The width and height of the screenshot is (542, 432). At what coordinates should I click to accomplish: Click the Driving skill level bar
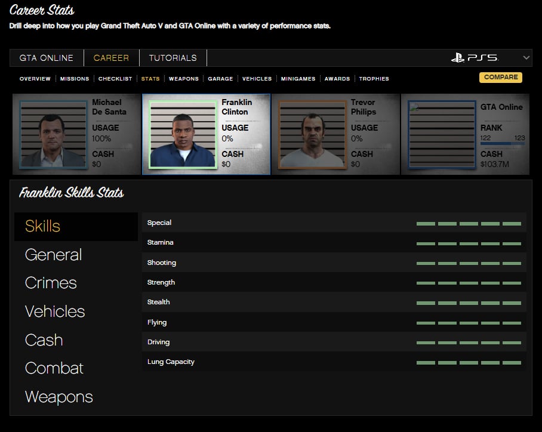pyautogui.click(x=469, y=343)
